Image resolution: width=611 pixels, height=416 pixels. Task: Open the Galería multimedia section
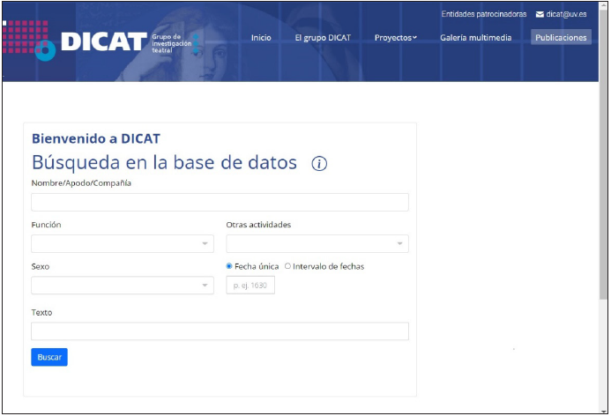pyautogui.click(x=475, y=38)
